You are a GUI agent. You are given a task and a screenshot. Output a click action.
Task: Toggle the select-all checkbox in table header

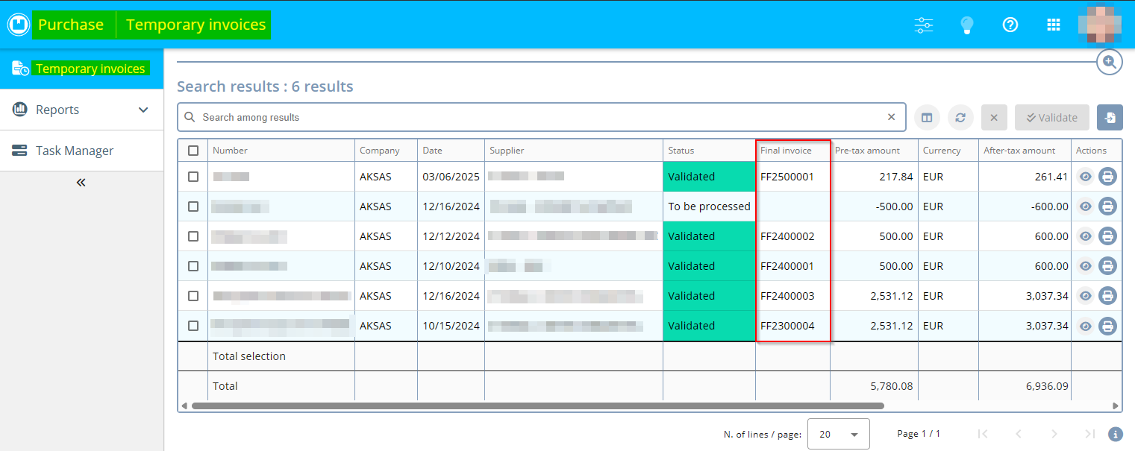[x=193, y=151]
